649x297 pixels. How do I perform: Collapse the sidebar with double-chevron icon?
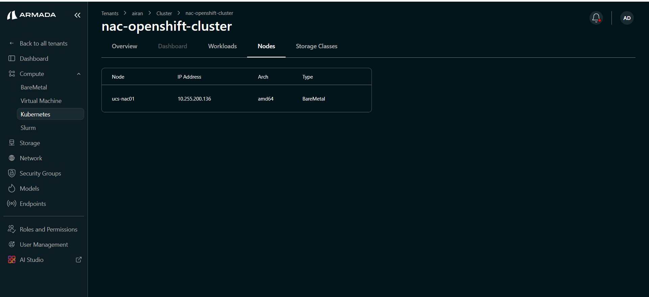pyautogui.click(x=77, y=15)
